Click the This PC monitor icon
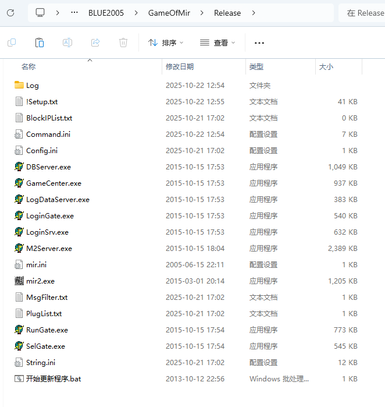The width and height of the screenshot is (385, 407). tap(40, 13)
